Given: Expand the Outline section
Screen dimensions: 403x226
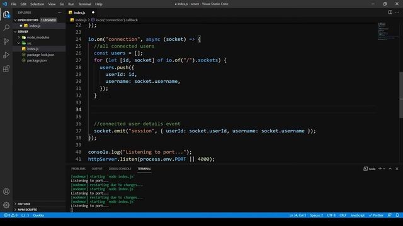Looking at the screenshot, I should pos(15,204).
